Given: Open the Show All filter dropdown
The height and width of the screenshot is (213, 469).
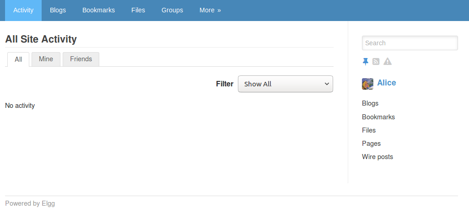Looking at the screenshot, I should coord(286,84).
